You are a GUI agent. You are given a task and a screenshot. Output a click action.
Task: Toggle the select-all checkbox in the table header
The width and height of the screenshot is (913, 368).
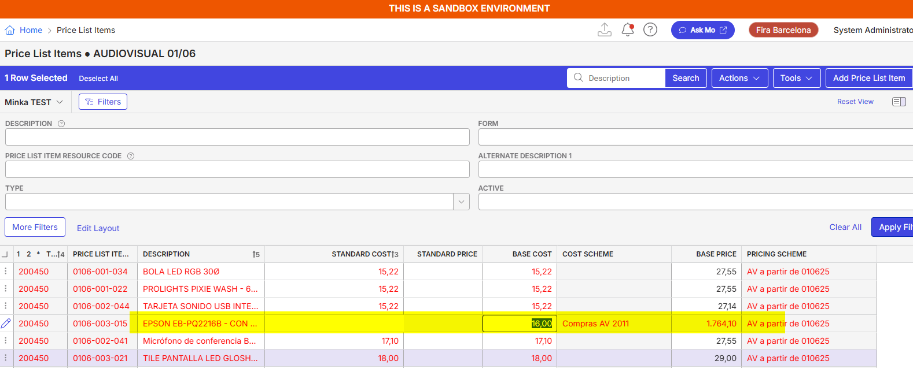[5, 254]
